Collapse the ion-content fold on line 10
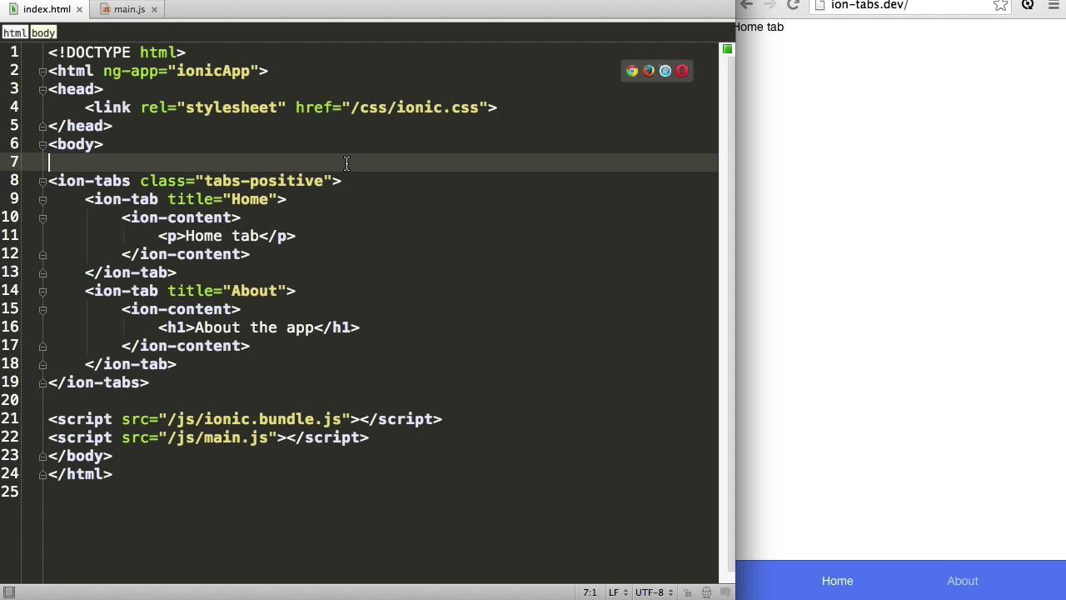The height and width of the screenshot is (600, 1066). coord(42,217)
